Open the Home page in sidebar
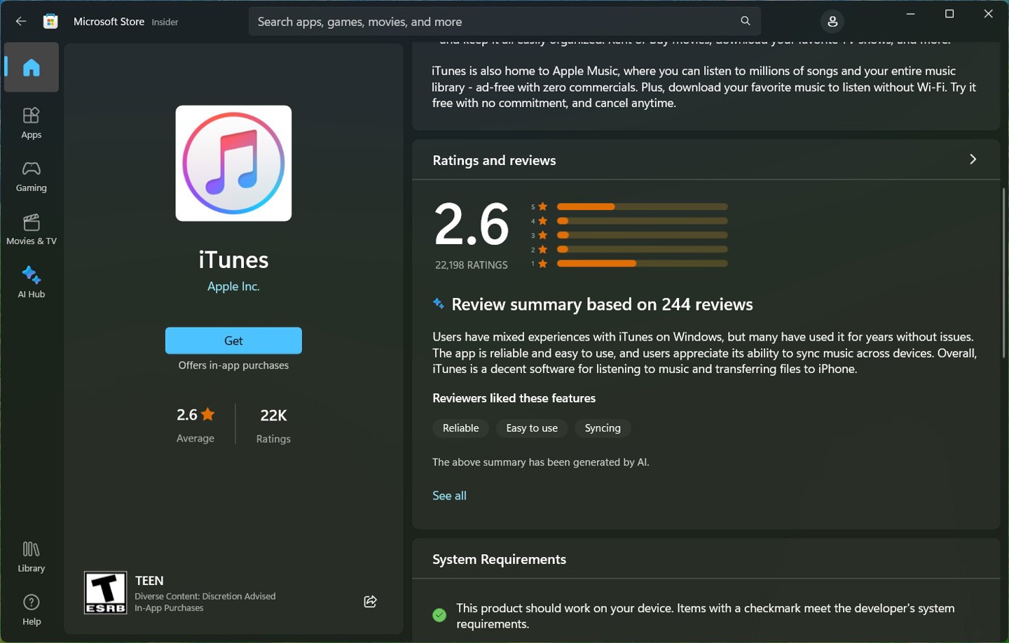The image size is (1009, 643). (x=32, y=68)
